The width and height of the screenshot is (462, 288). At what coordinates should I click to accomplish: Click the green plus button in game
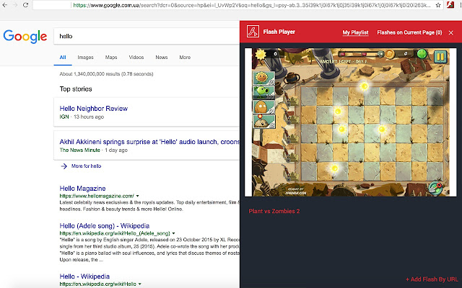pyautogui.click(x=422, y=54)
